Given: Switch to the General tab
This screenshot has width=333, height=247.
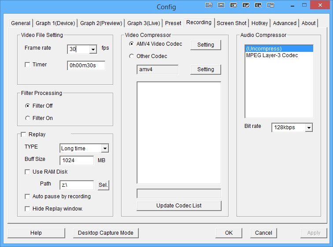Looking at the screenshot, I should coord(21,23).
